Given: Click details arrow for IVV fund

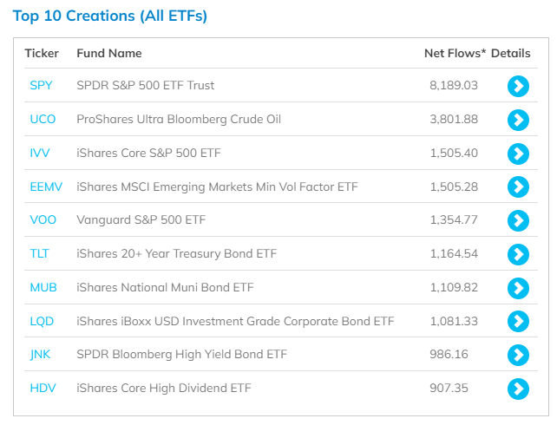Looking at the screenshot, I should [x=518, y=154].
